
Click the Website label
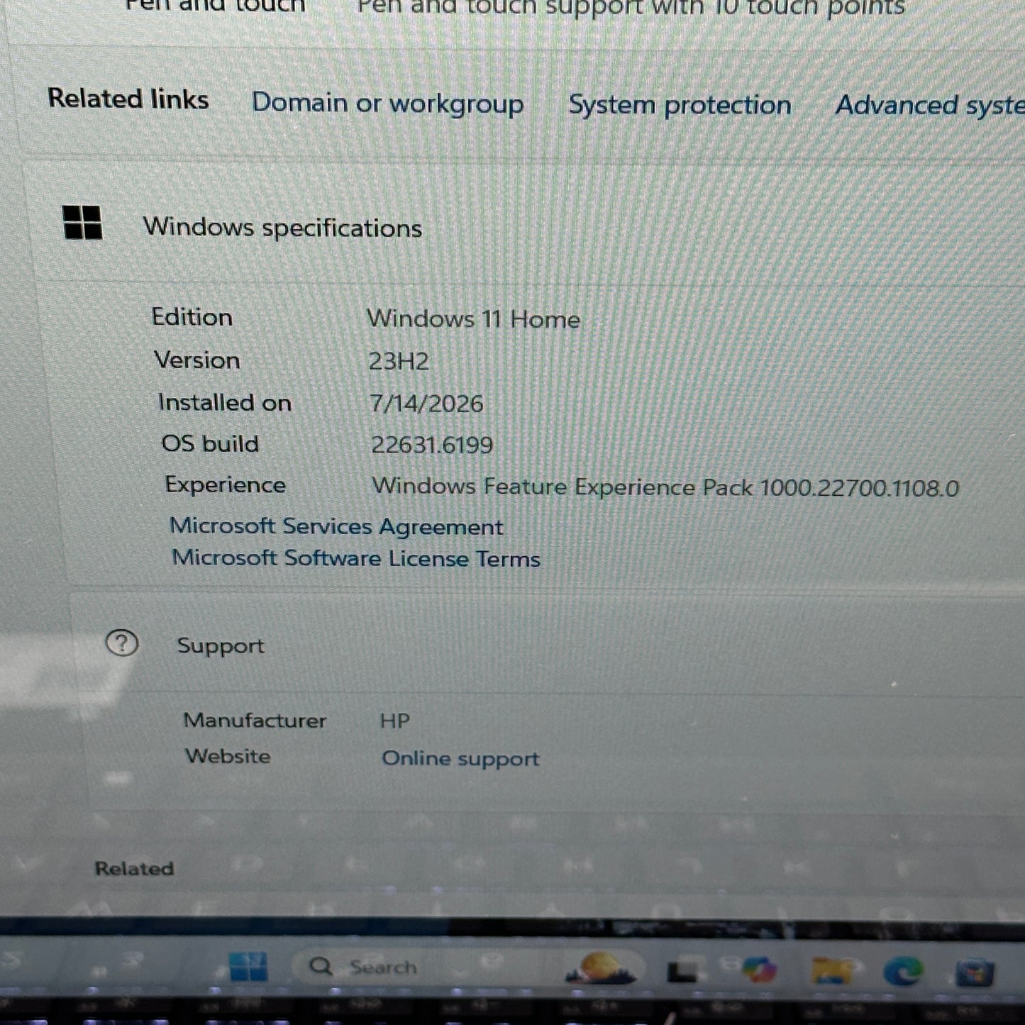click(228, 756)
